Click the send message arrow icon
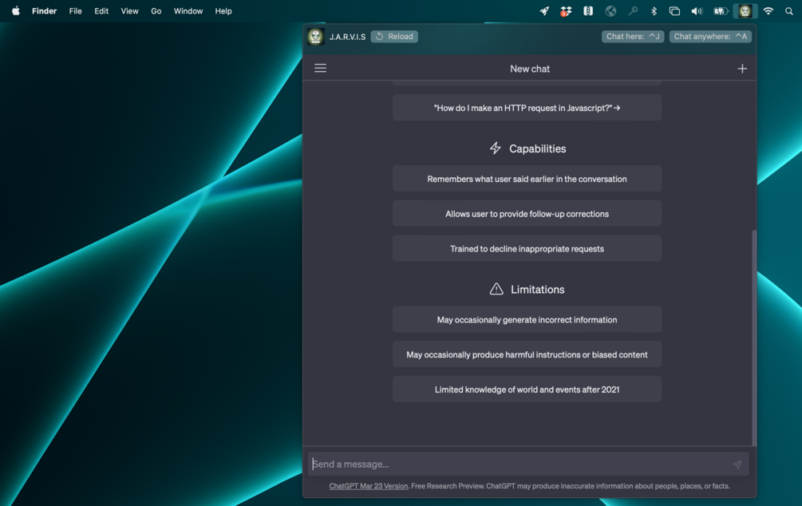Viewport: 802px width, 506px height. pyautogui.click(x=737, y=464)
